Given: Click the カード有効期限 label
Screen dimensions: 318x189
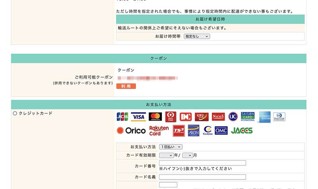Looking at the screenshot, I should pyautogui.click(x=141, y=155).
